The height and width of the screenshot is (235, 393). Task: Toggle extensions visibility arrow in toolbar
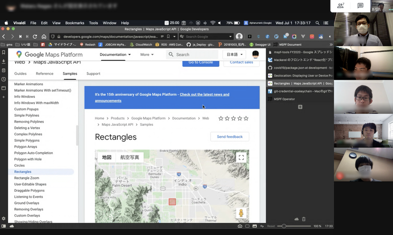(330, 36)
